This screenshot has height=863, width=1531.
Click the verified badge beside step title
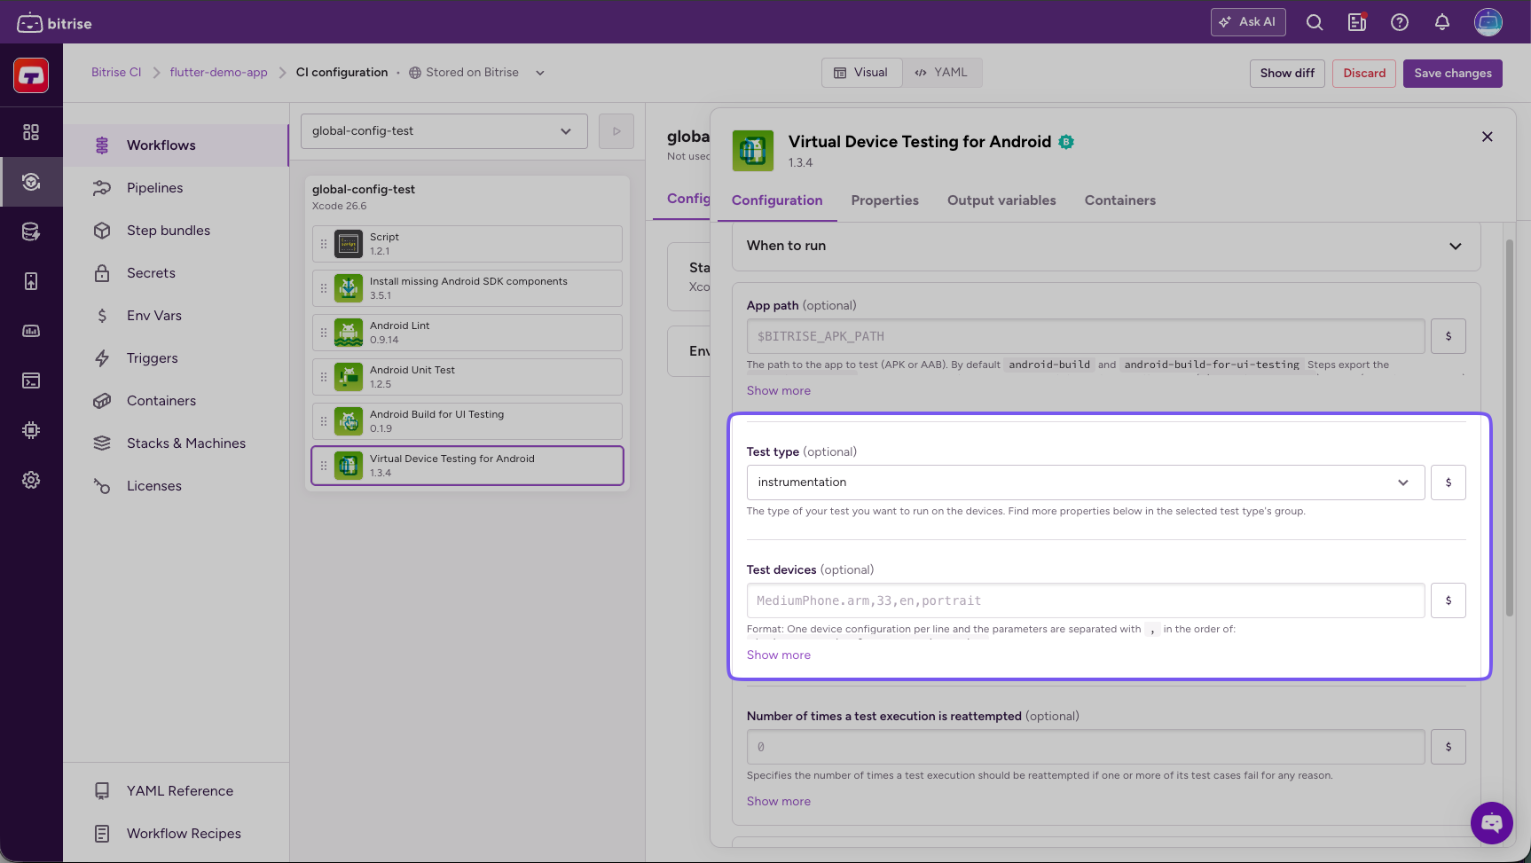(x=1066, y=142)
